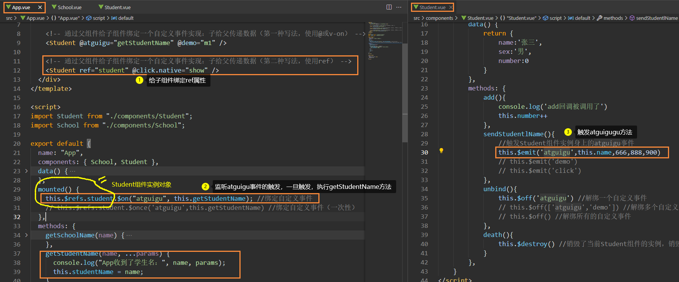This screenshot has width=679, height=282.
Task: Select line 35 via Student.vue line number
Action: pyautogui.click(x=424, y=198)
